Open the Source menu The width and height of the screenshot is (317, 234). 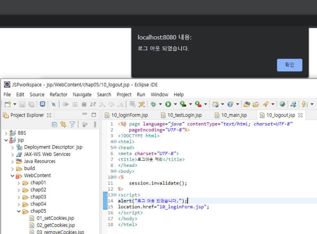[37, 94]
